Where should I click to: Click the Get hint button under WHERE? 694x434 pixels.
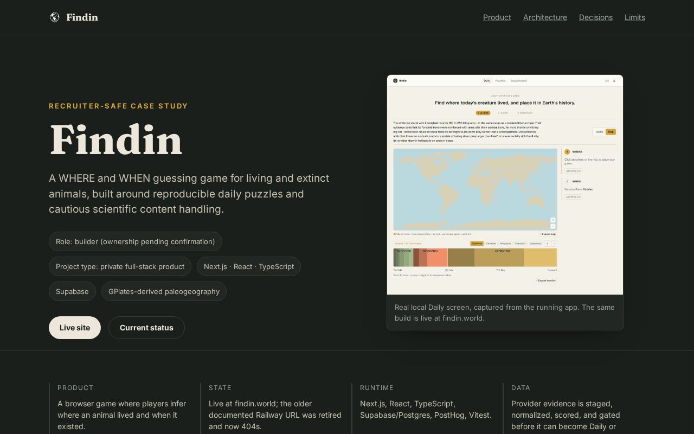click(x=573, y=171)
